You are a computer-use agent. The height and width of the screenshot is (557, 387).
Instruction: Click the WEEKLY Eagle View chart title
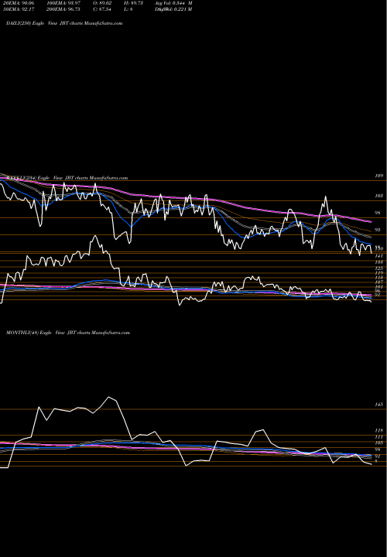67,178
